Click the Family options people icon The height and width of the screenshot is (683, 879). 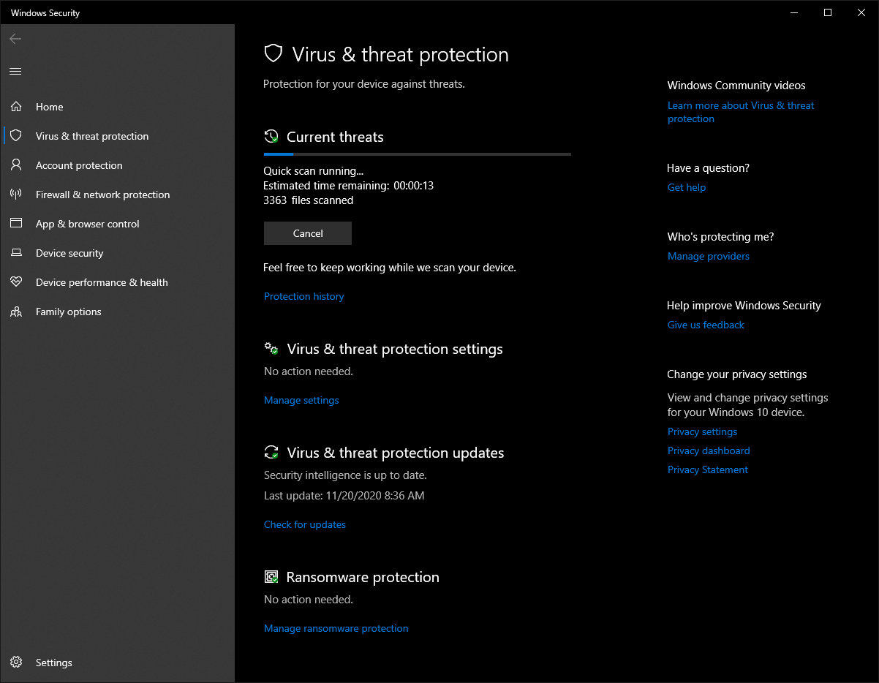click(x=16, y=312)
